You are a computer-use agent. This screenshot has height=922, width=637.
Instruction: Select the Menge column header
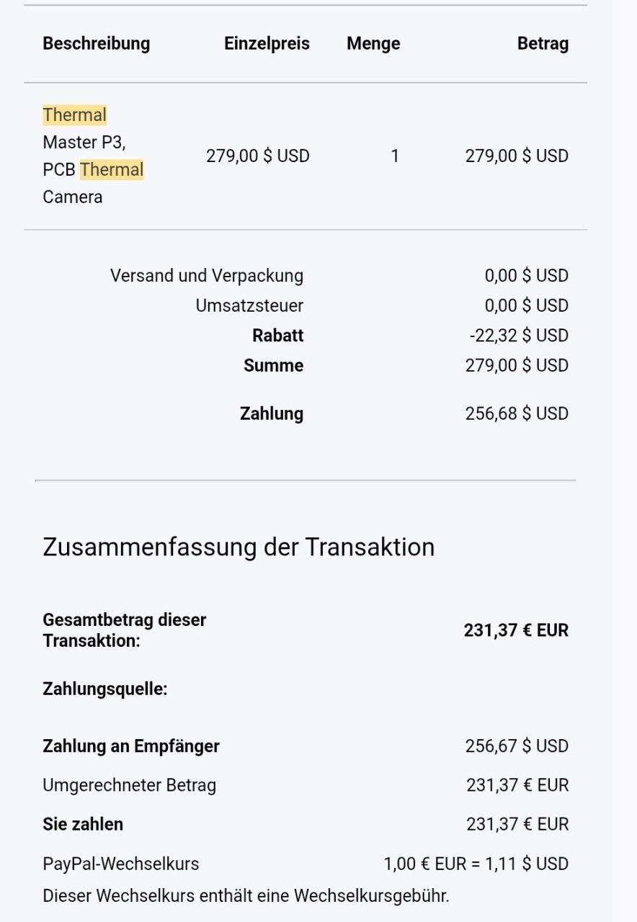[373, 43]
